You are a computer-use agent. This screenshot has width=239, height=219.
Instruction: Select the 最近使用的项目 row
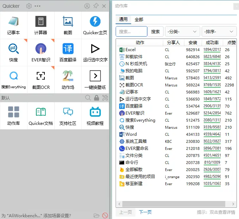pyautogui.click(x=177, y=177)
